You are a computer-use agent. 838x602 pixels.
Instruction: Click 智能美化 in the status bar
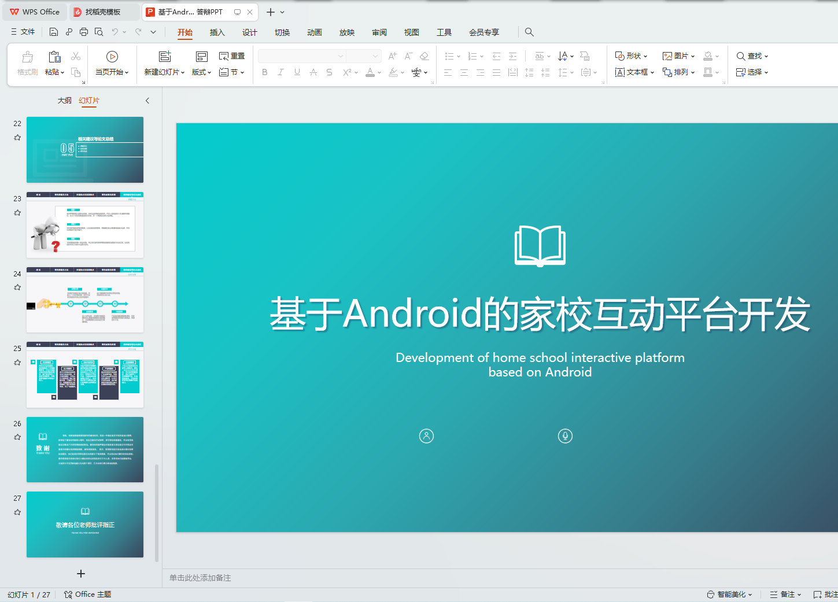[730, 594]
